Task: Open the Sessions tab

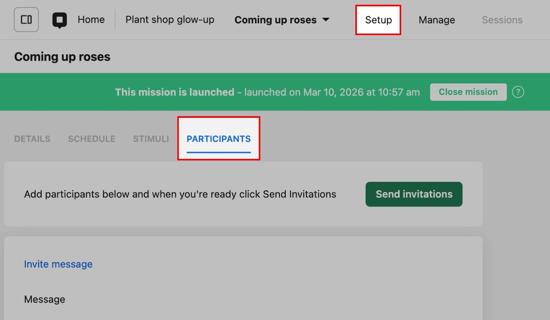Action: [x=502, y=20]
